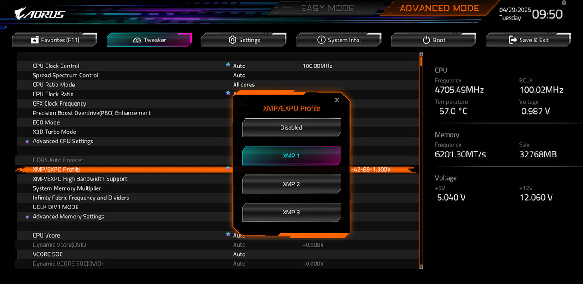The height and width of the screenshot is (284, 583).
Task: Click the exit icon on Save & Exit
Action: 512,40
